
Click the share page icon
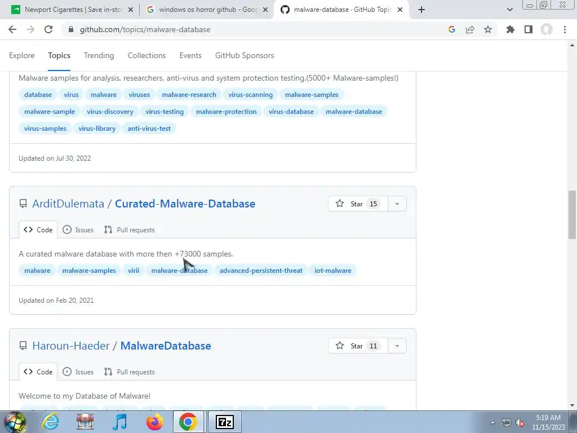click(470, 29)
